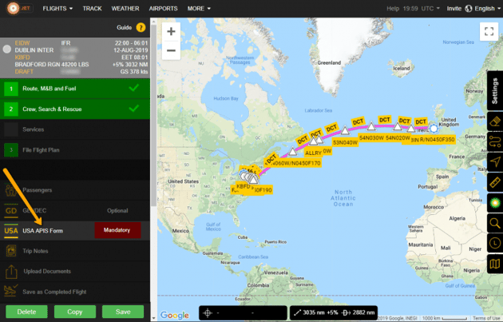Click the 54N030W waypoint triangle

point(371,126)
